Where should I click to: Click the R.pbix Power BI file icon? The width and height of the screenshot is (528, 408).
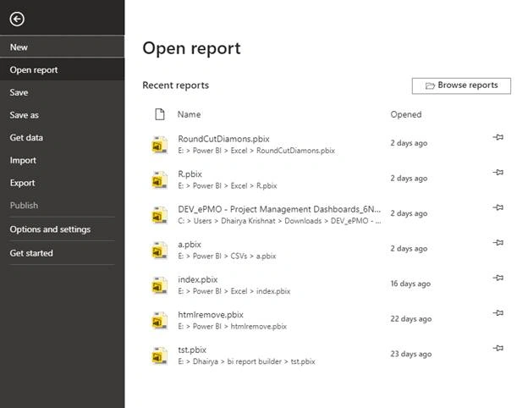coord(159,179)
